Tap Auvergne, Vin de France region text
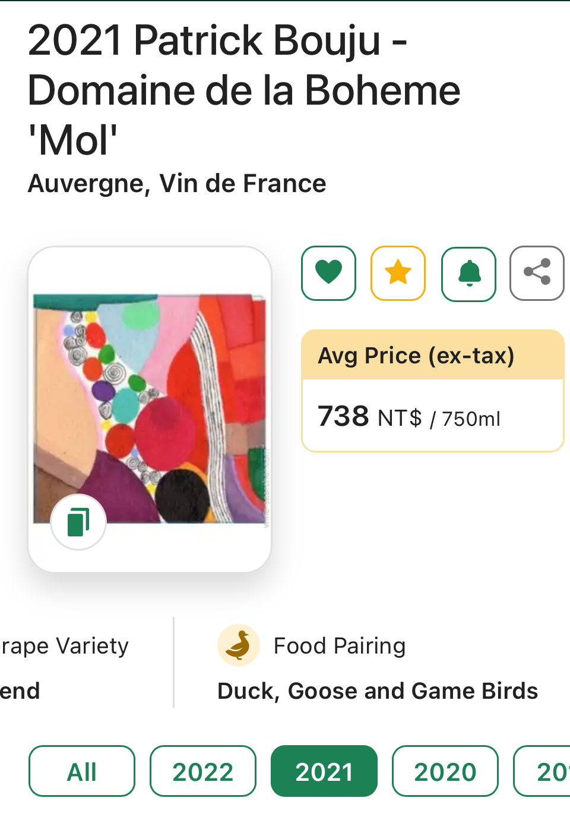570x826 pixels. (x=177, y=184)
